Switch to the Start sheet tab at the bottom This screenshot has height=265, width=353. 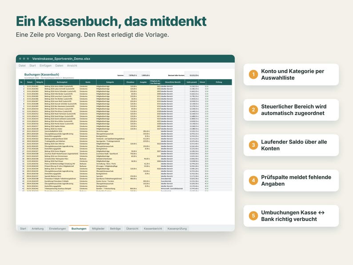pyautogui.click(x=23, y=229)
